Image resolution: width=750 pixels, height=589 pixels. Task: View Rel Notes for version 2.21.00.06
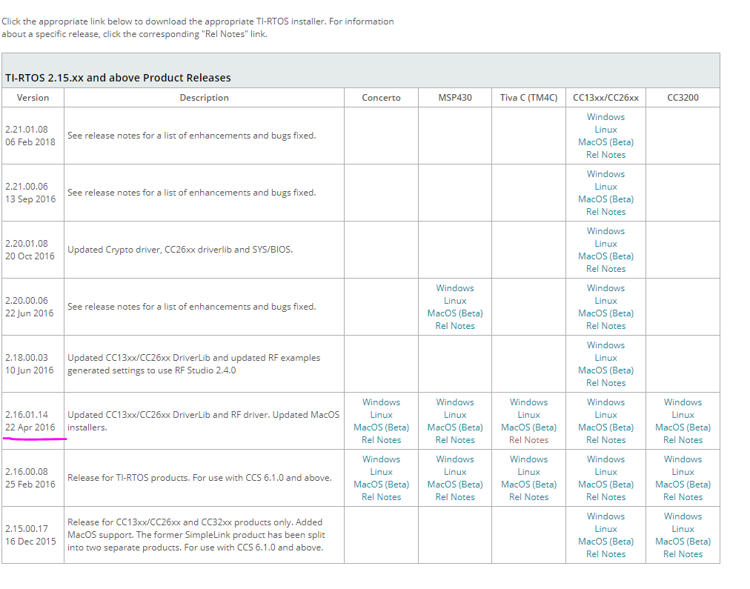click(x=605, y=212)
